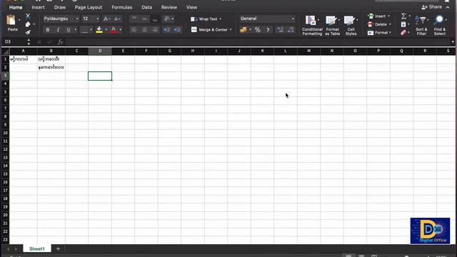Switch to Review tab
The height and width of the screenshot is (257, 457).
coord(169,7)
